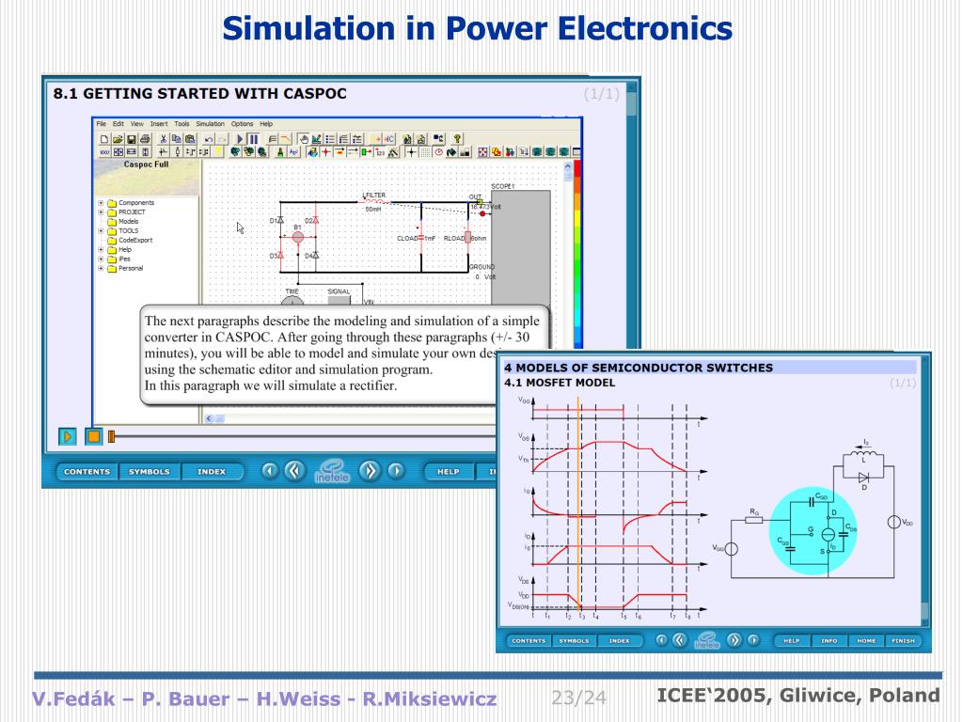
Task: Click HOME button in MOSFET Model window
Action: click(866, 640)
